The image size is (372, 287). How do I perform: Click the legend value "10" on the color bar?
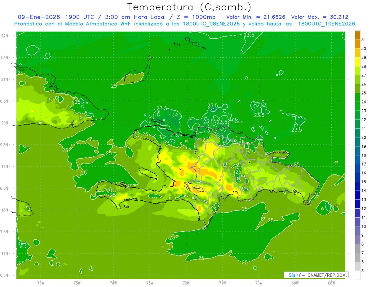point(364,226)
